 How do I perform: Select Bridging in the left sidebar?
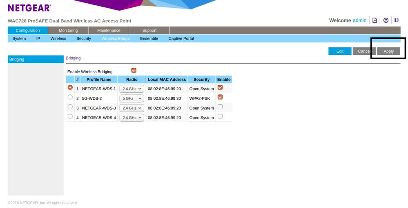(36, 59)
